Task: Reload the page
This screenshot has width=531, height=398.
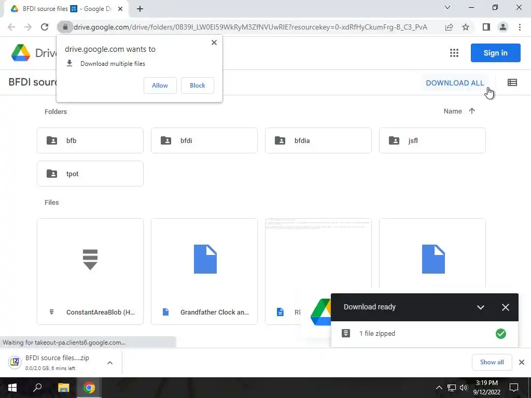Action: tap(45, 27)
